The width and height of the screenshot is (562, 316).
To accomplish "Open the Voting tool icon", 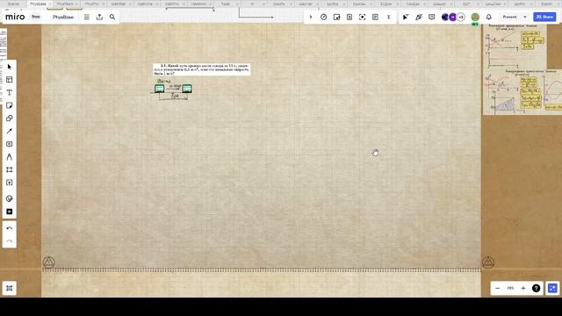I will (x=336, y=17).
